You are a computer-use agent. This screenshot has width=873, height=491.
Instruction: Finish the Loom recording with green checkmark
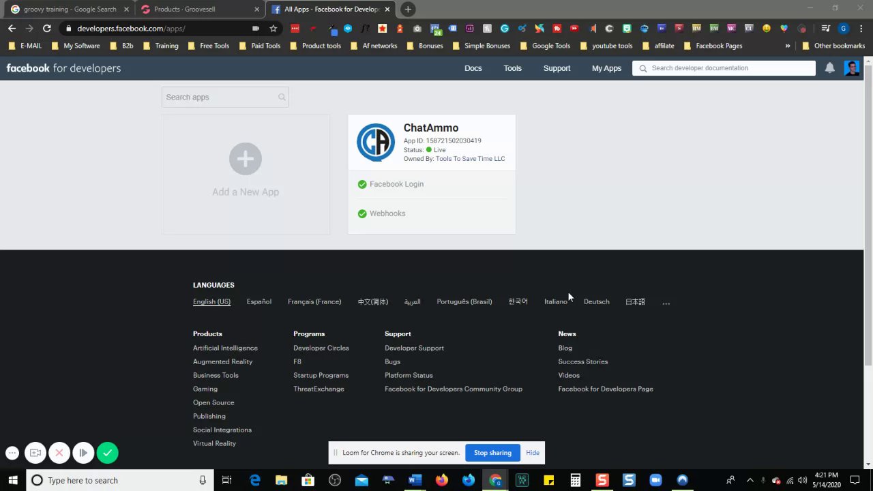pos(107,453)
